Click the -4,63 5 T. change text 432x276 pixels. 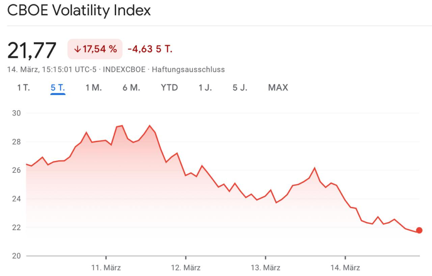tap(150, 49)
